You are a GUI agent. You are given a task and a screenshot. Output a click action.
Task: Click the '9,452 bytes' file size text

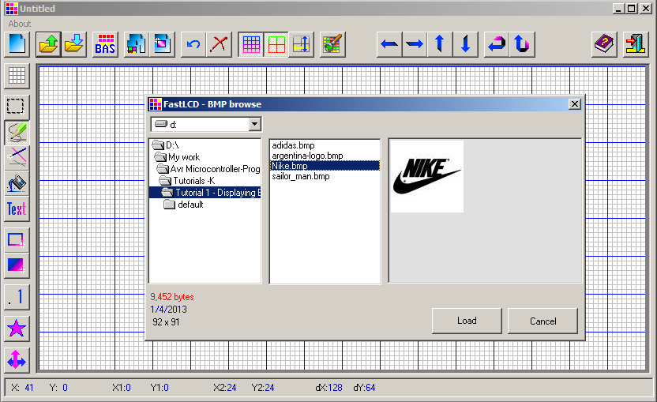172,297
